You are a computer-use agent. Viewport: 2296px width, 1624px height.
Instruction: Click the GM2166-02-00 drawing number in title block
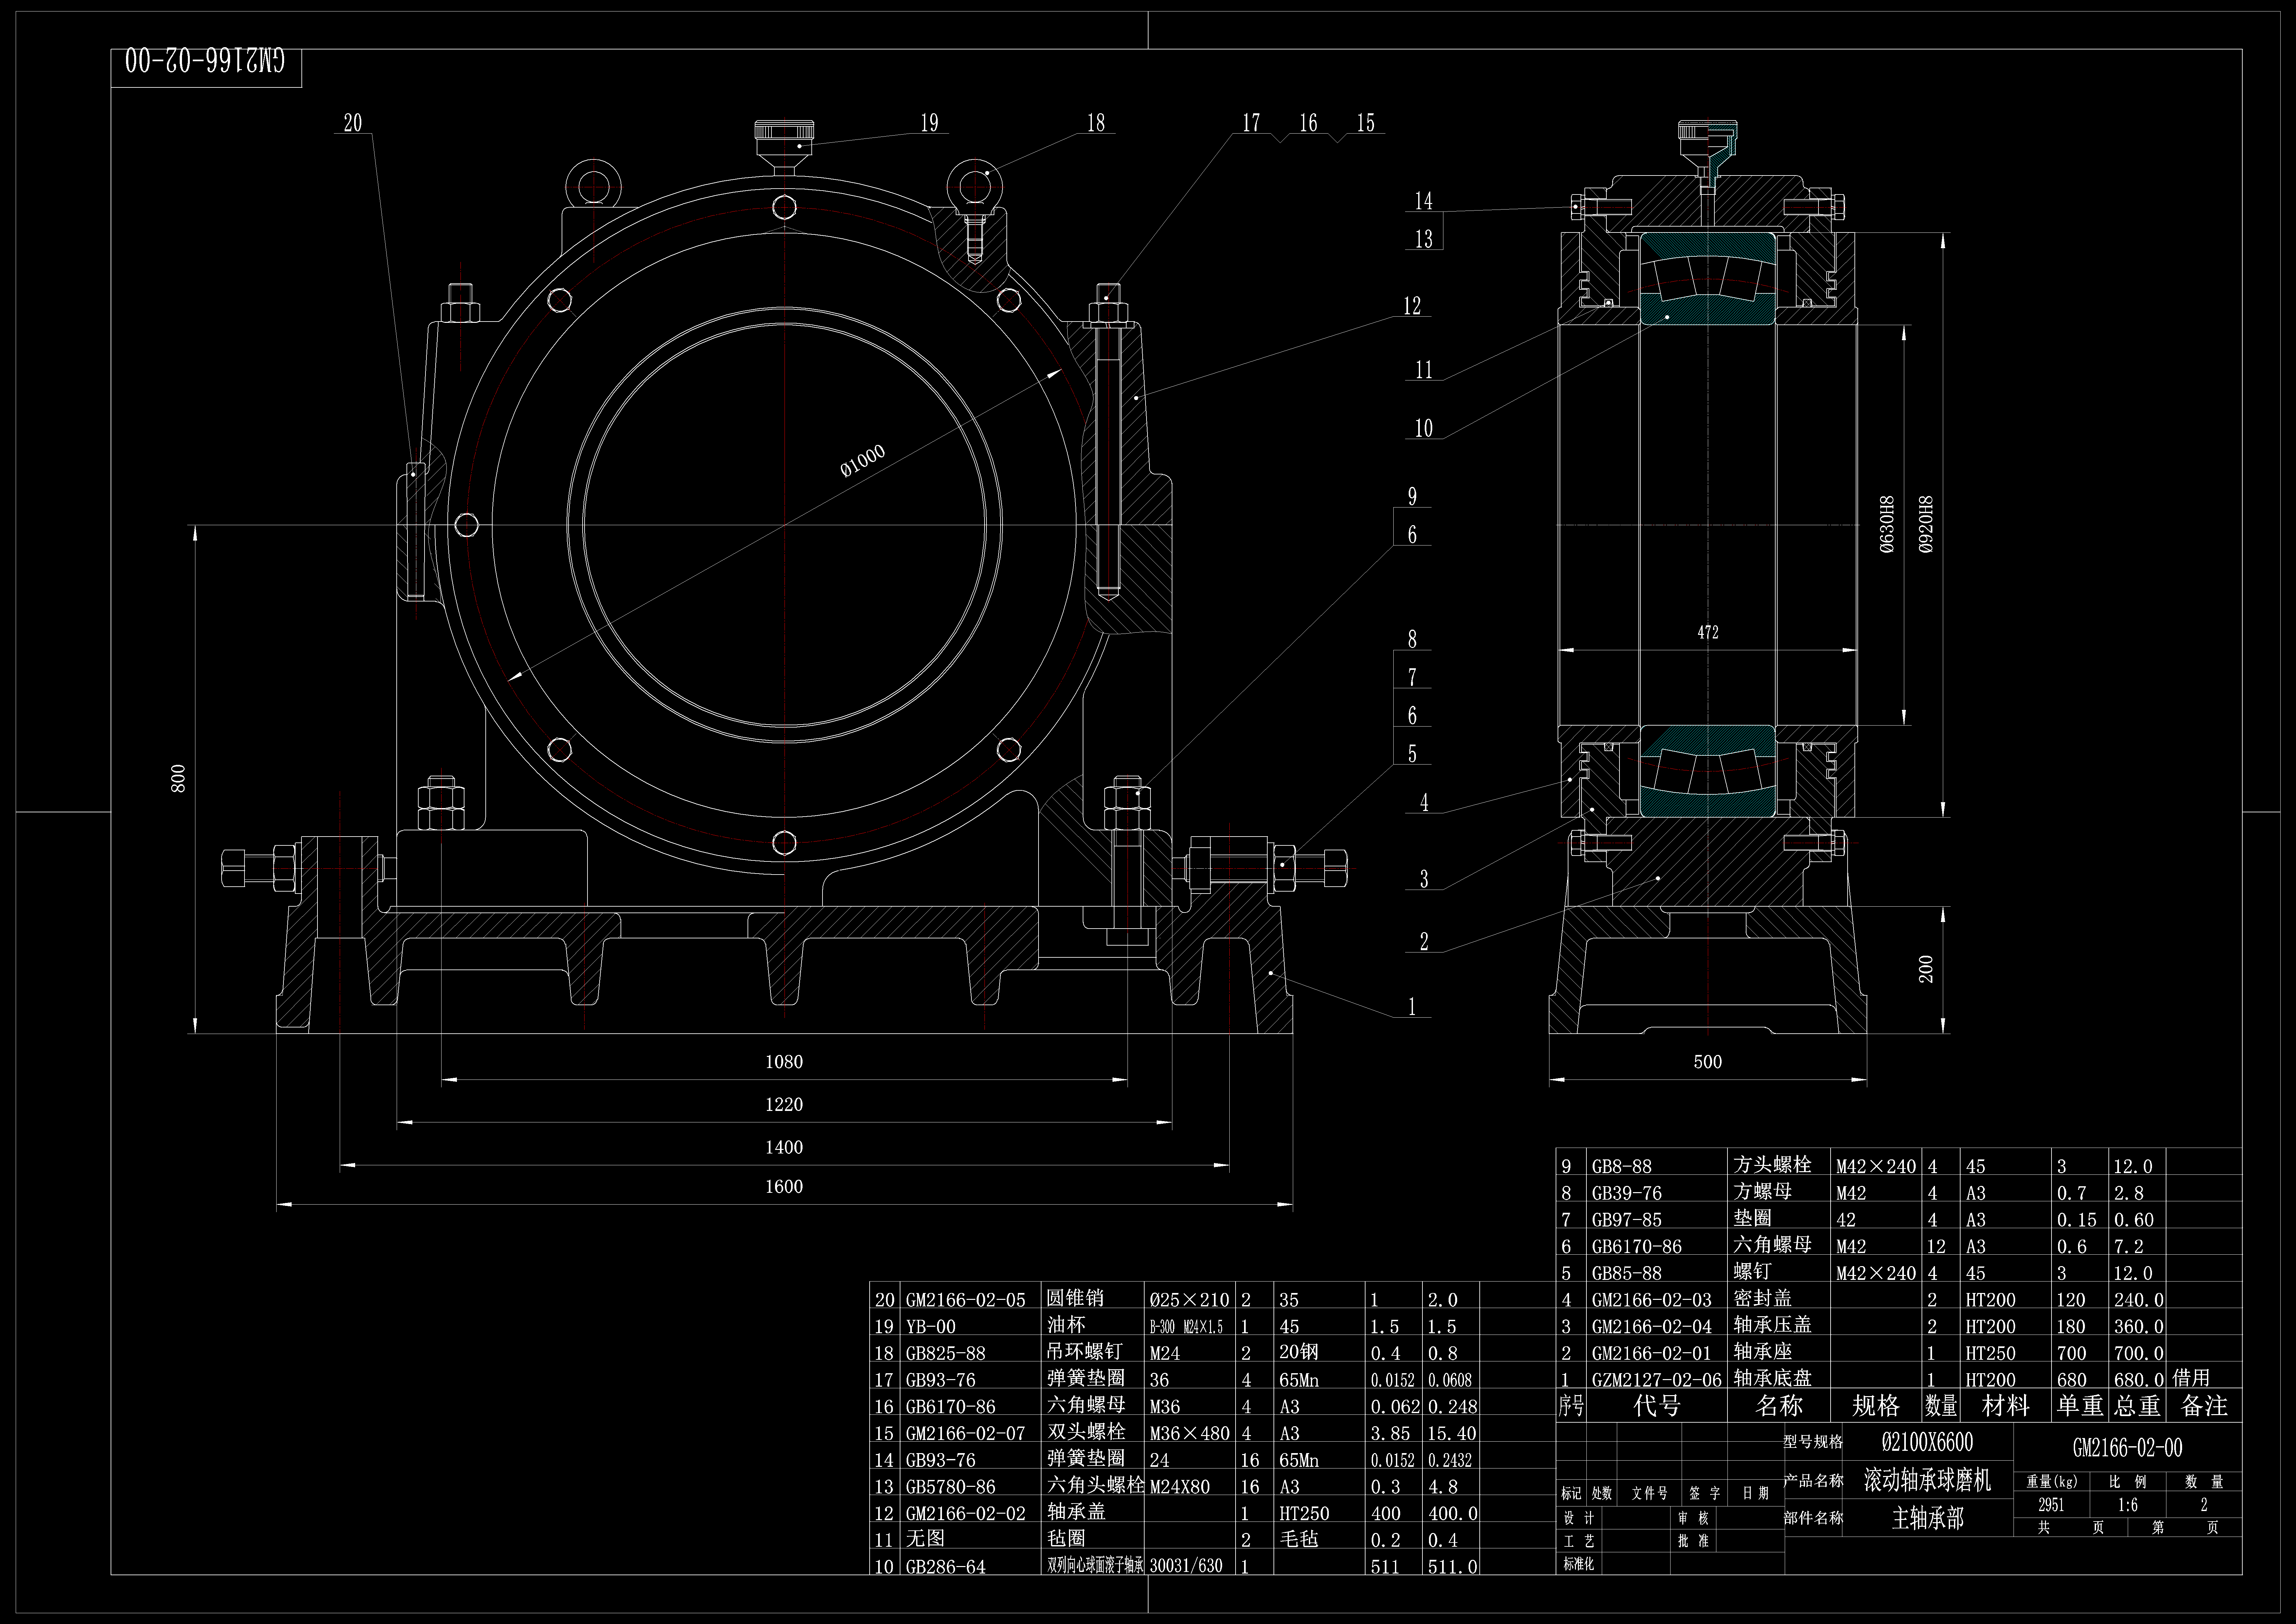tap(2128, 1448)
